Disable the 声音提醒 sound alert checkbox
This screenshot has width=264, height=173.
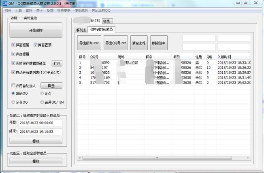[x=13, y=53]
